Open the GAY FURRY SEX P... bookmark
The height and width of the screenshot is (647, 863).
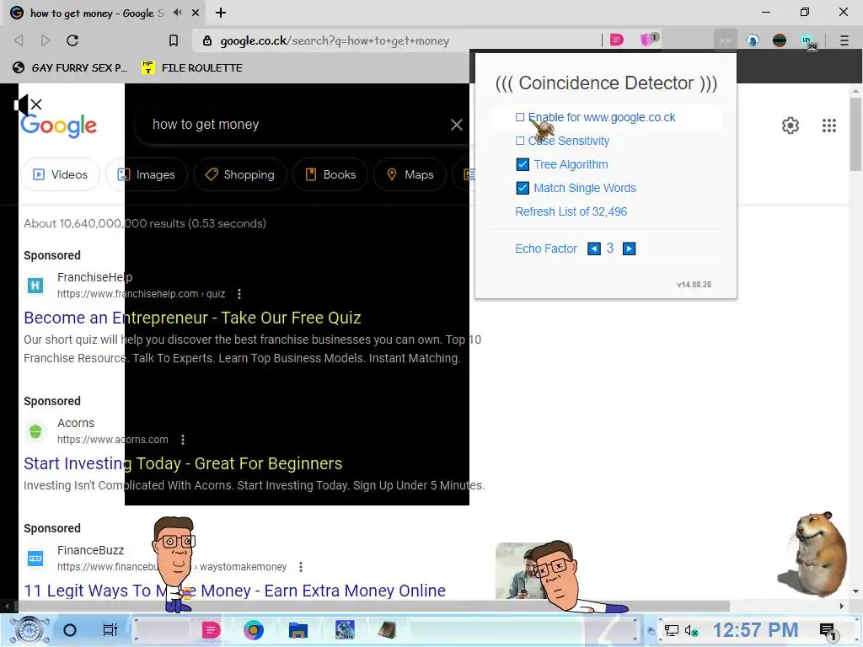tap(69, 67)
